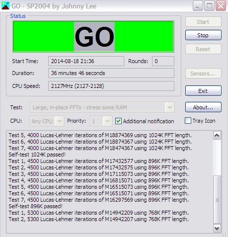Image resolution: width=228 pixels, height=237 pixels.
Task: Click the Duration field
Action: click(x=111, y=73)
